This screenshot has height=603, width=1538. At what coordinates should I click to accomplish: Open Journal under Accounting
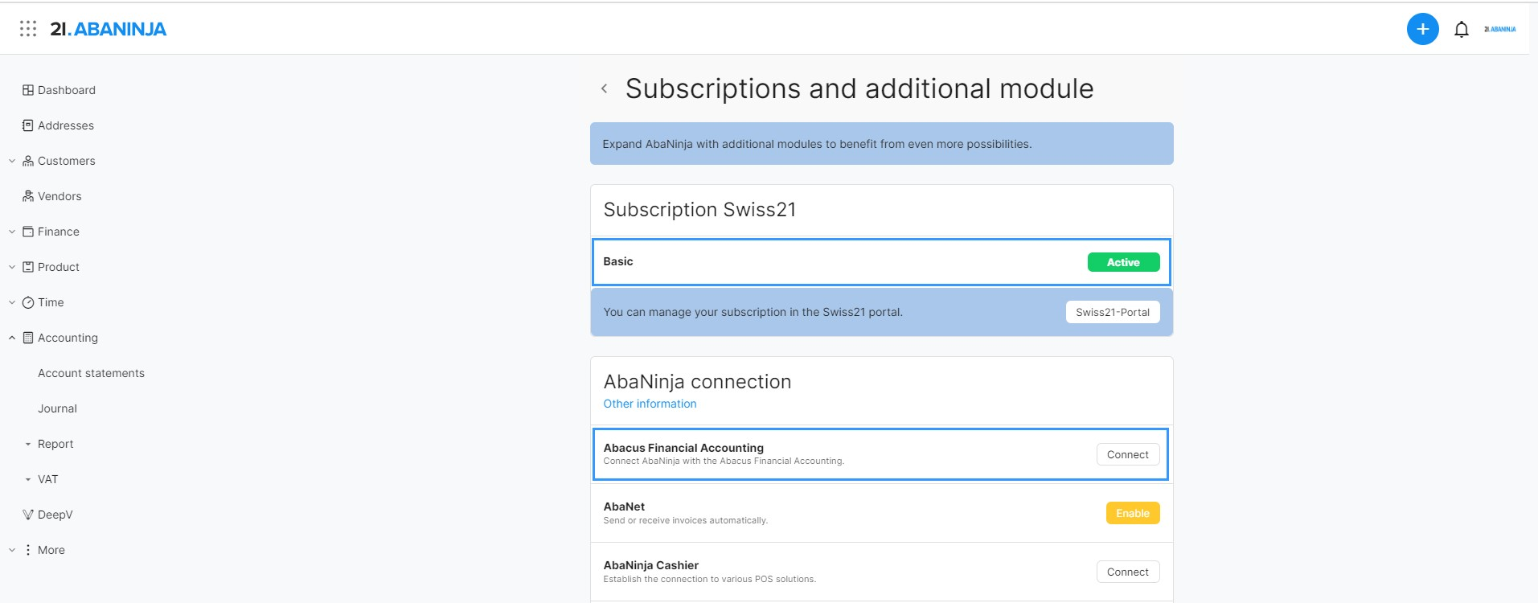57,408
